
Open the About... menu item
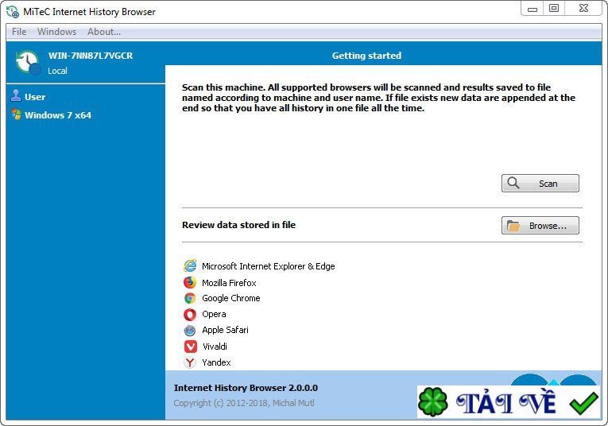(x=104, y=32)
